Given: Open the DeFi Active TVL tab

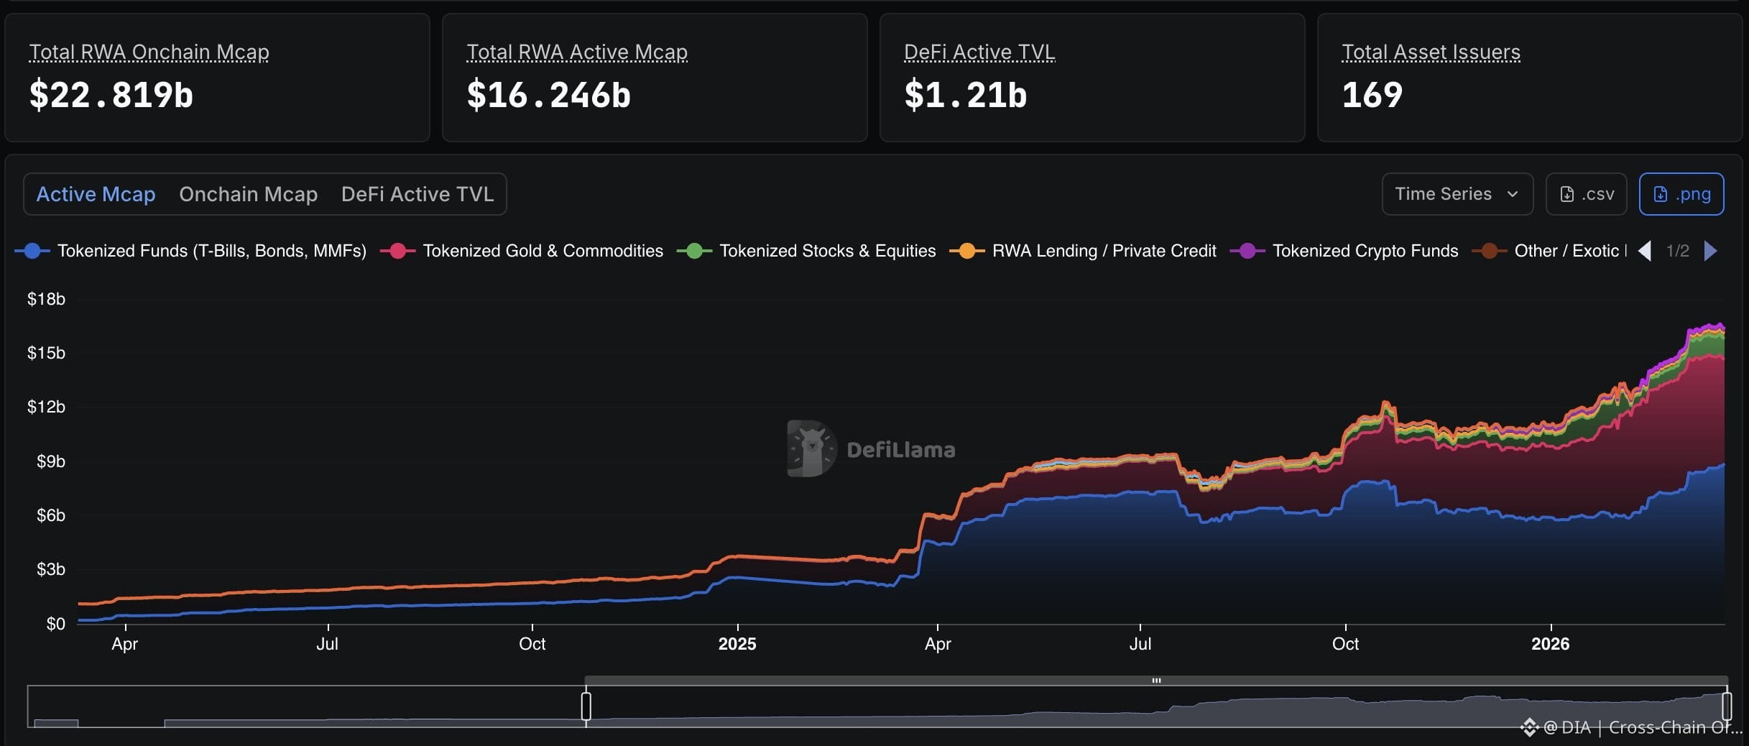Looking at the screenshot, I should coord(417,194).
